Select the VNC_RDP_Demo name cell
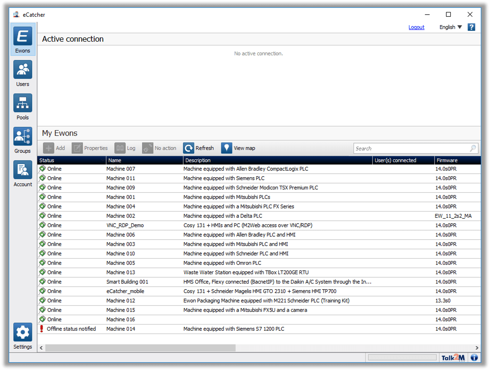This screenshot has width=490, height=370. pyautogui.click(x=125, y=225)
